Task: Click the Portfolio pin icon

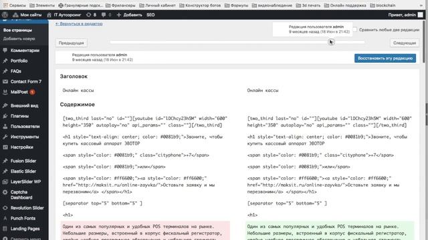Action: [5, 61]
